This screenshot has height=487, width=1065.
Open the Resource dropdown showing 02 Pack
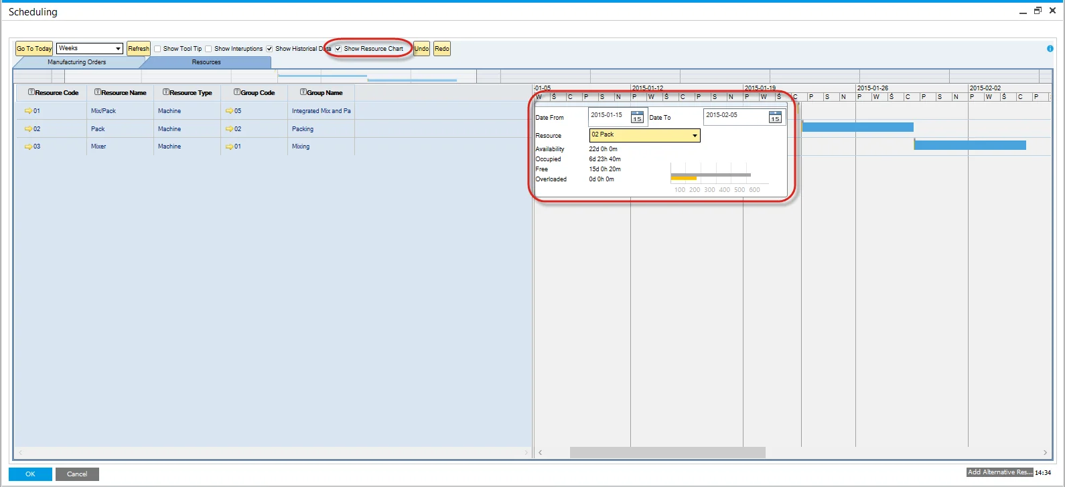695,136
